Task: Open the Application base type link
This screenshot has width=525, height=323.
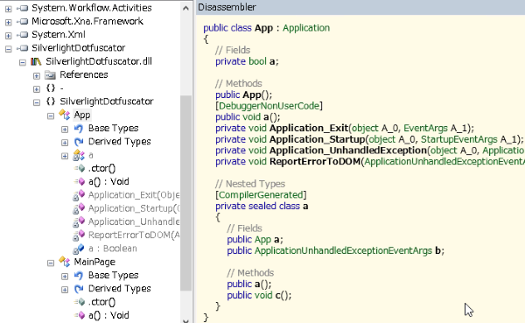Action: coord(306,28)
